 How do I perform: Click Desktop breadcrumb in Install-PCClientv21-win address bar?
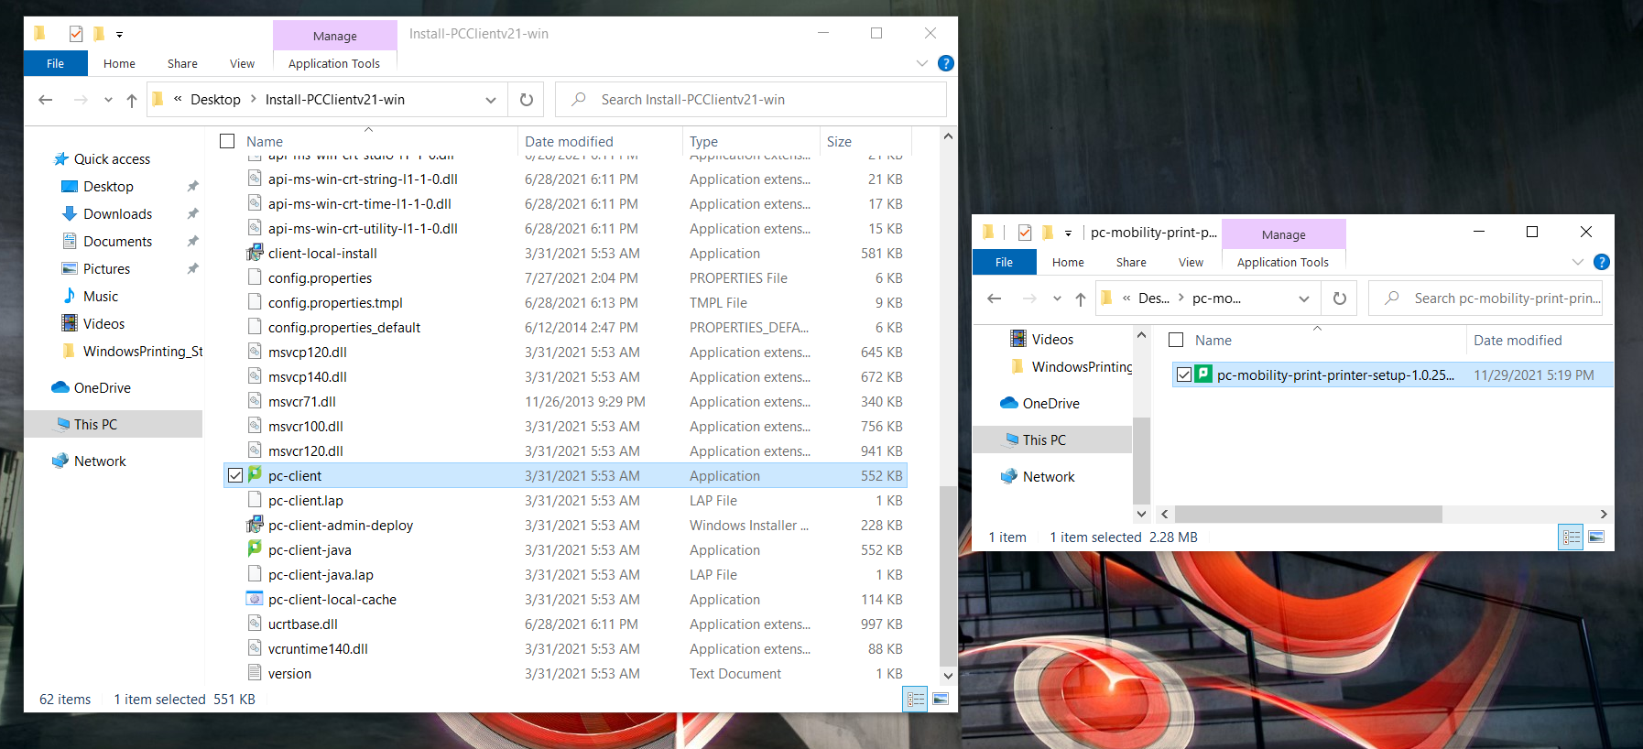[x=215, y=99]
